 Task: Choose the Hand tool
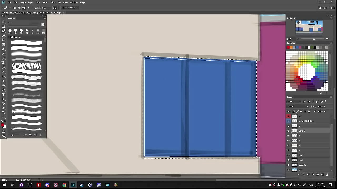(3, 108)
